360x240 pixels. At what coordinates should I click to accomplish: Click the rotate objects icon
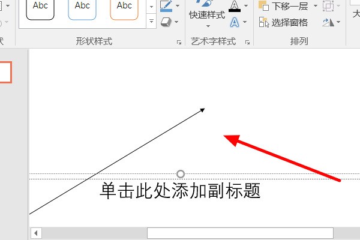[x=328, y=22]
